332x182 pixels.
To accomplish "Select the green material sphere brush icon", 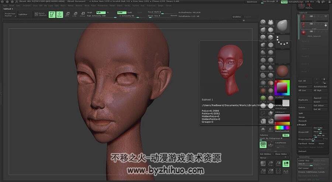I will click(263, 98).
